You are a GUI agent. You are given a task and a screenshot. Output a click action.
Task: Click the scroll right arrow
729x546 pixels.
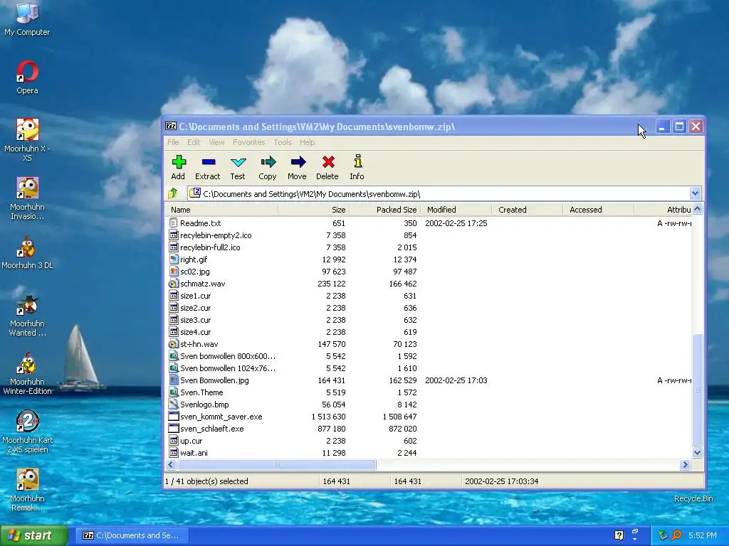(685, 464)
